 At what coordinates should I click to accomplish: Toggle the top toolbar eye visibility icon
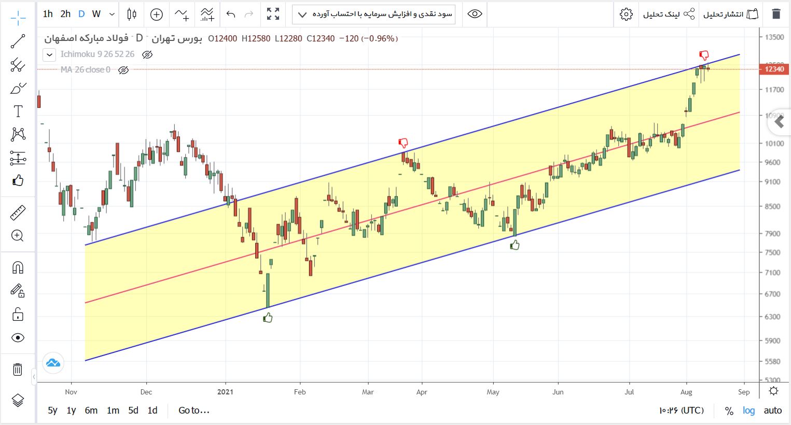475,14
